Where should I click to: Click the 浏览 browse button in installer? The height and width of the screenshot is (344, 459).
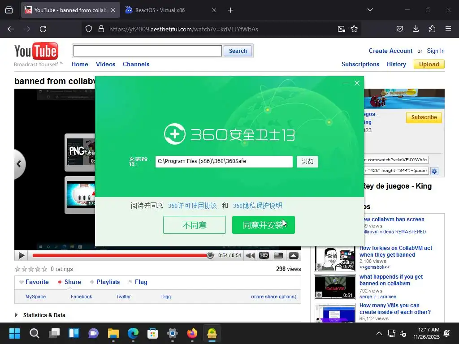pos(307,161)
